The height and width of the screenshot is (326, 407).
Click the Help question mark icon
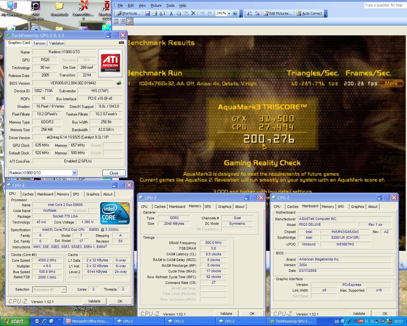pos(235,13)
